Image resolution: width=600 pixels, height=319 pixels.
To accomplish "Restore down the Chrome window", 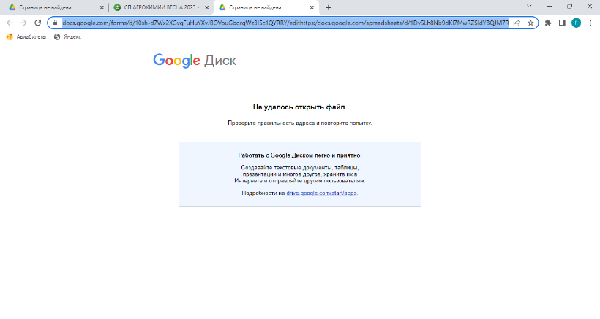I will click(x=569, y=6).
